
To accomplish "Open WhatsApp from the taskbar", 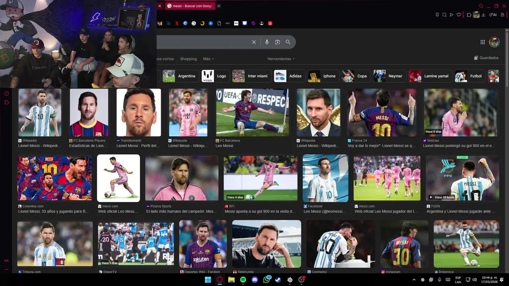I will [x=266, y=280].
